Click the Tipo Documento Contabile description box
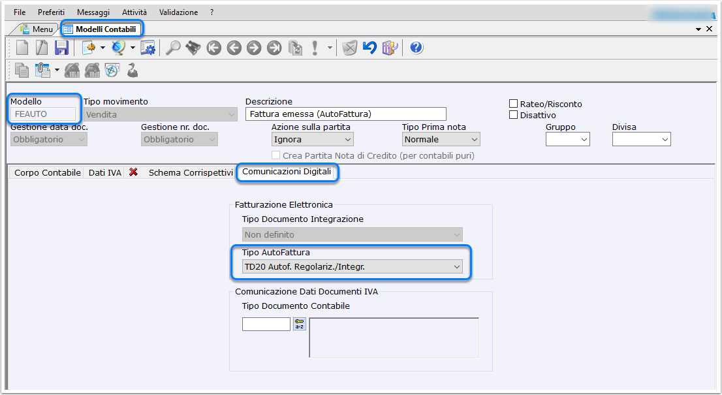Image resolution: width=722 pixels, height=395 pixels. point(394,338)
